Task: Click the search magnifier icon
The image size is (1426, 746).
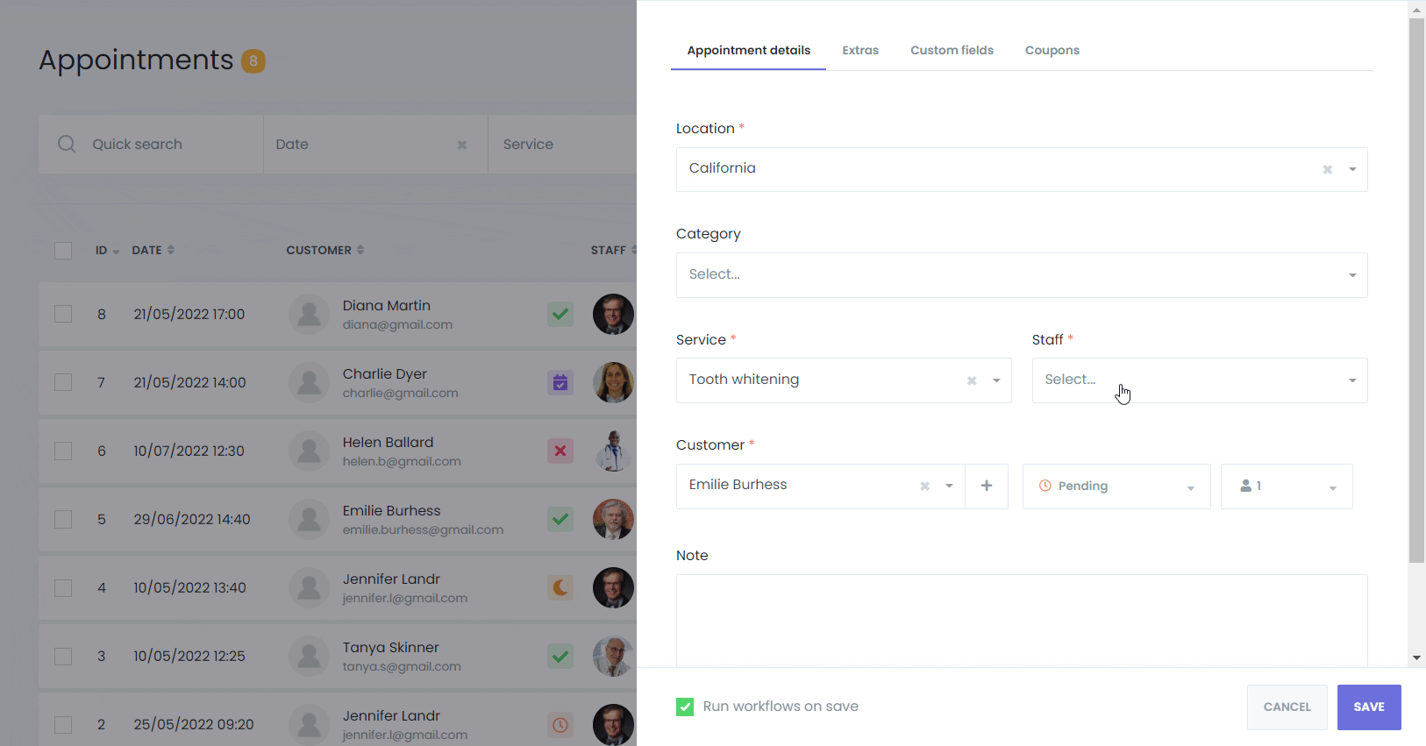Action: 67,144
